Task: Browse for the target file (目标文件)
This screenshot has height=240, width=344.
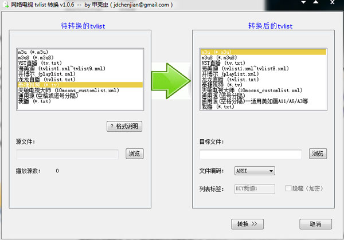Action: [318, 154]
